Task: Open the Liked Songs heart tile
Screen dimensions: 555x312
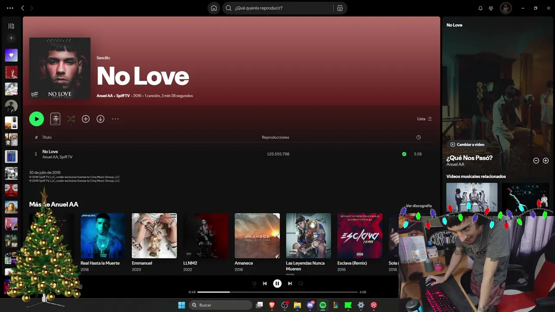Action: pos(11,55)
